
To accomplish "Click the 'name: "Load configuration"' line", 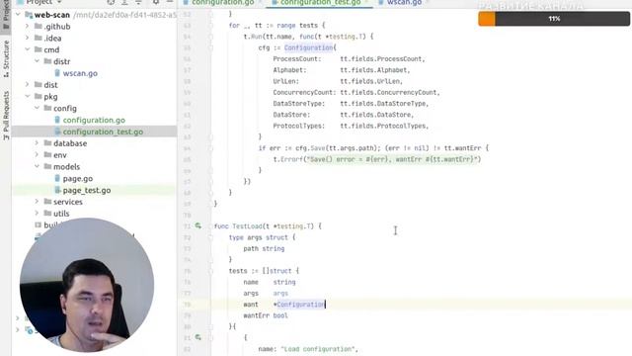I will (308, 349).
